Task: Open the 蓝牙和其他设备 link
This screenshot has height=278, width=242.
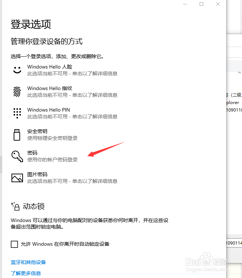Action: [x=28, y=262]
